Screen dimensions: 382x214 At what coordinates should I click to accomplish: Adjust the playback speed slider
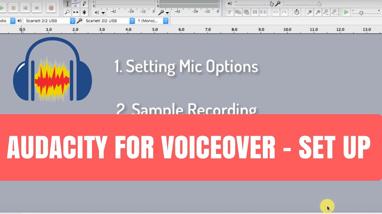tap(366, 12)
